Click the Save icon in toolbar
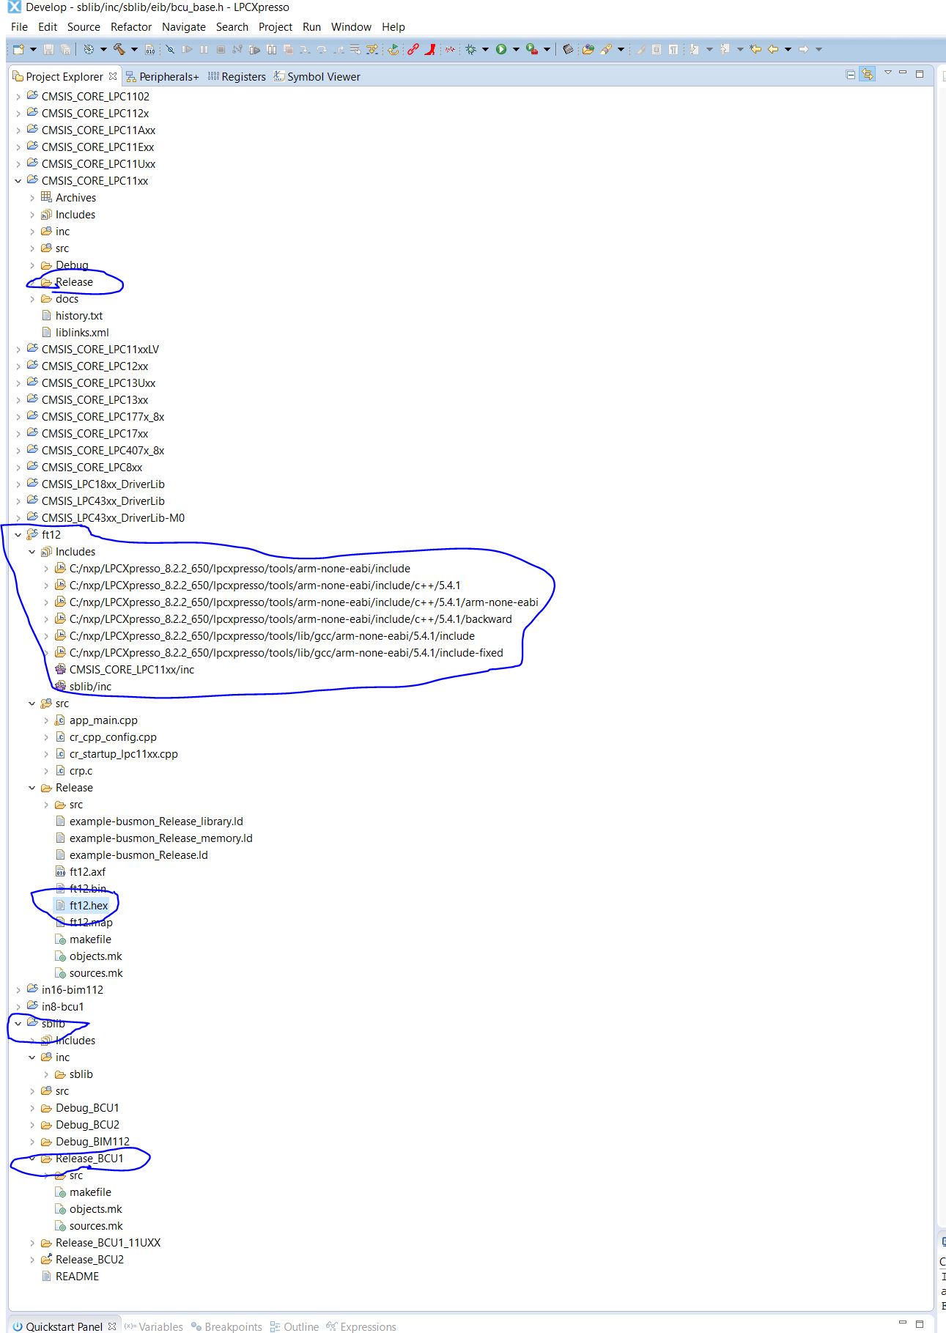This screenshot has width=946, height=1333. pos(49,49)
